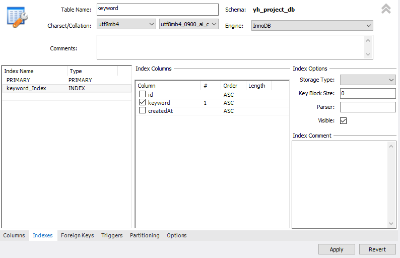Switch to the Columns tab

[x=14, y=235]
